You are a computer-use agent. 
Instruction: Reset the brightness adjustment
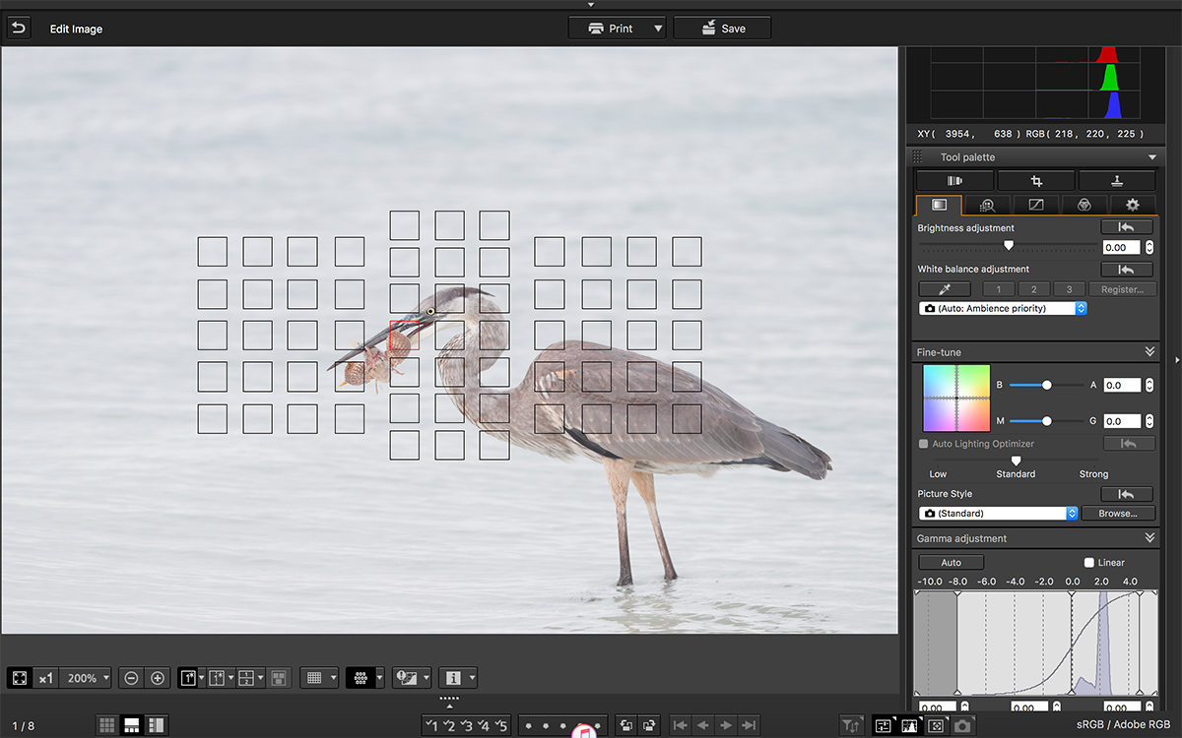click(x=1127, y=227)
